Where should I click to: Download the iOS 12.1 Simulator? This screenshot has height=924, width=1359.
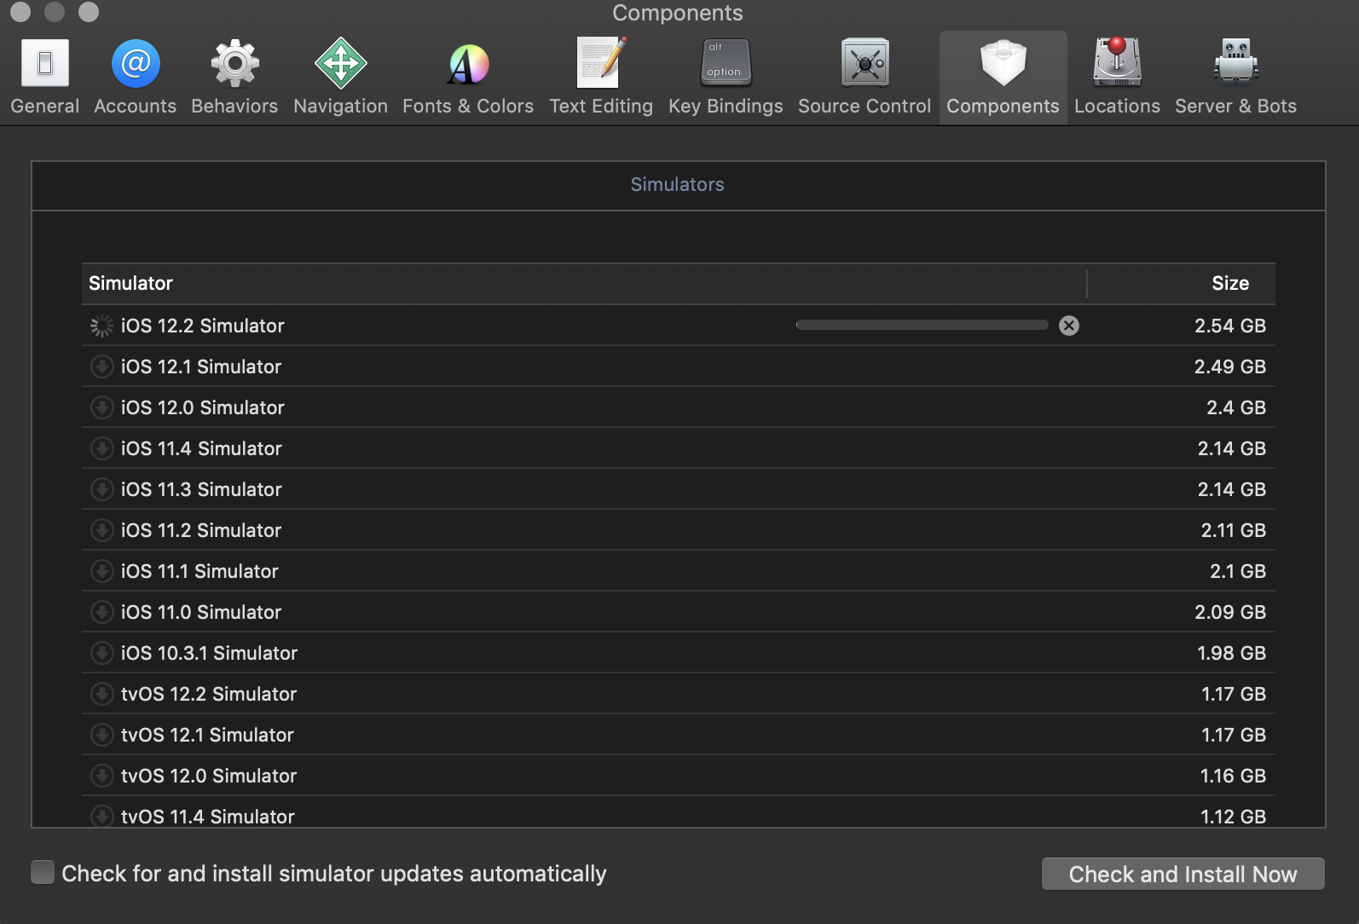point(101,367)
